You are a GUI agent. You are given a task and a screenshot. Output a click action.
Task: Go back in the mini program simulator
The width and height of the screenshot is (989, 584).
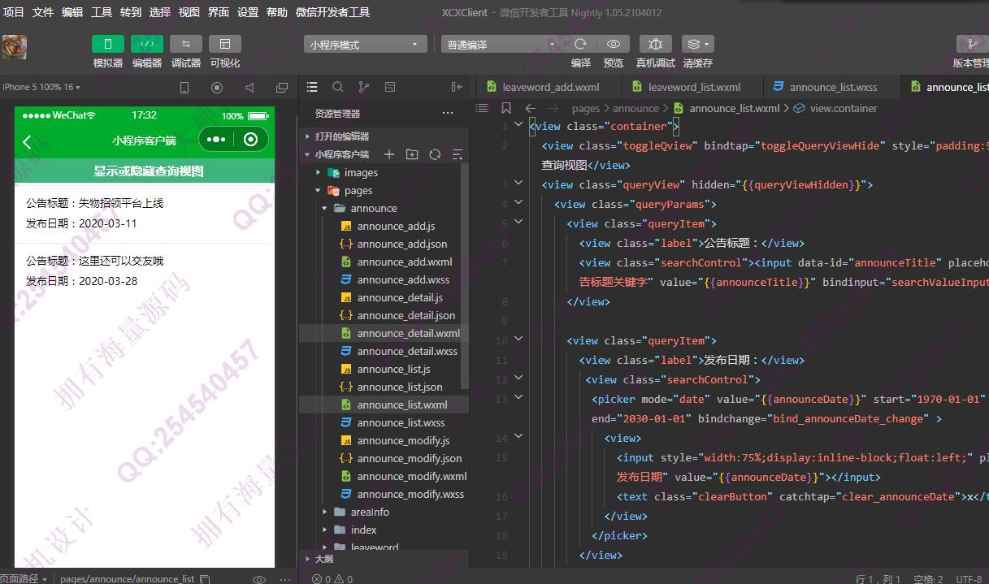coord(27,142)
